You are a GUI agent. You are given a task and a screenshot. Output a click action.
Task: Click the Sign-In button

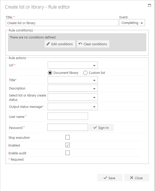[x=101, y=127]
